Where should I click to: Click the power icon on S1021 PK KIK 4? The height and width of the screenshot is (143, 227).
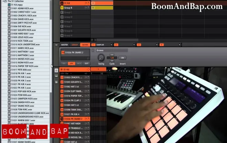(x=88, y=114)
